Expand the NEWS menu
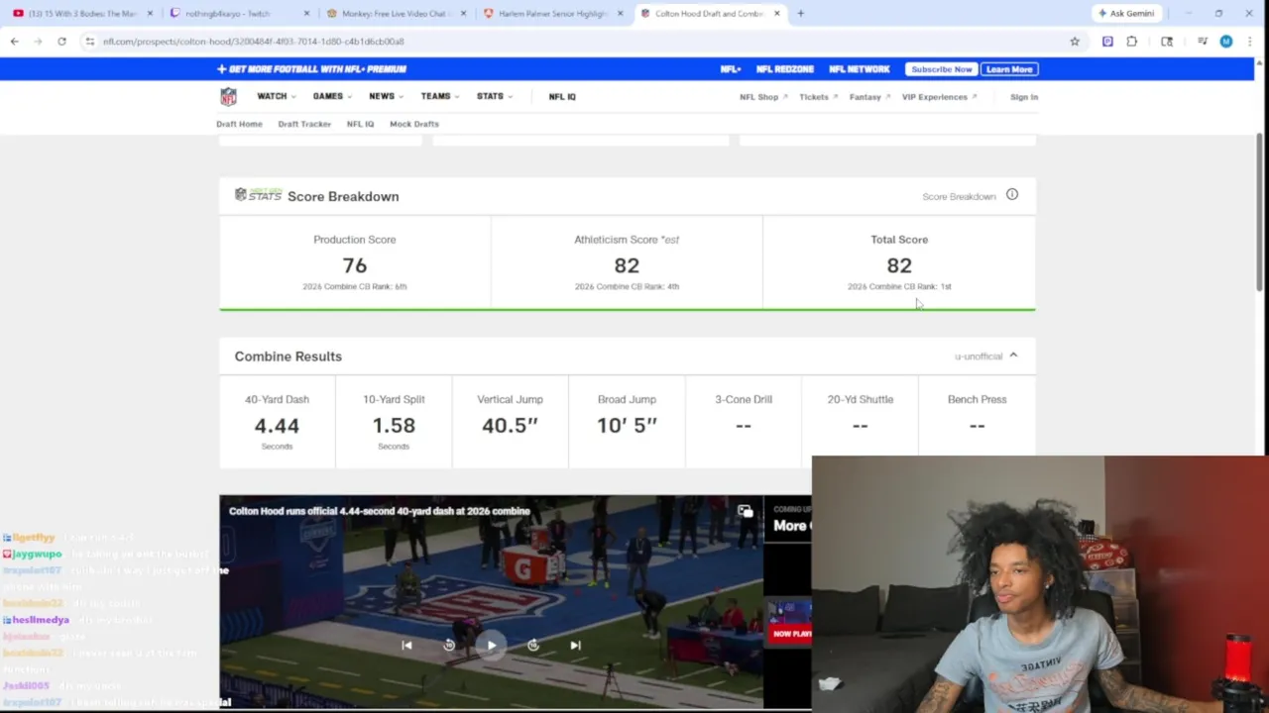Screen dimensions: 1269x713 pyautogui.click(x=387, y=96)
